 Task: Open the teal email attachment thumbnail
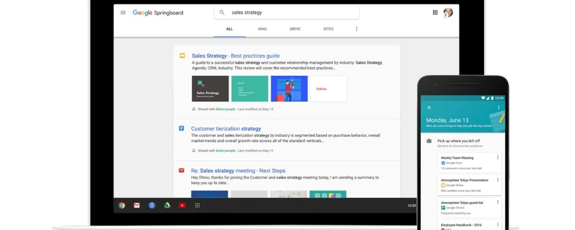[x=328, y=194]
